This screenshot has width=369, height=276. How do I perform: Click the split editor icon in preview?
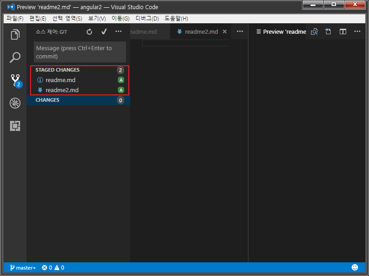point(343,31)
